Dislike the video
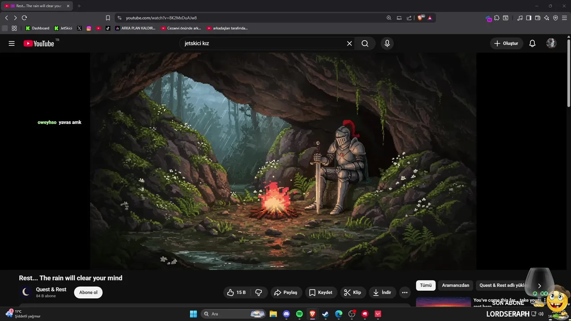The width and height of the screenshot is (571, 321). click(259, 292)
